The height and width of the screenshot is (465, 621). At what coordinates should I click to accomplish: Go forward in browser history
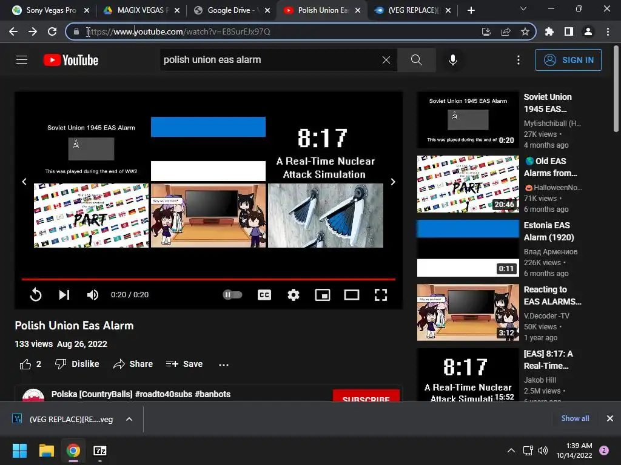tap(33, 31)
